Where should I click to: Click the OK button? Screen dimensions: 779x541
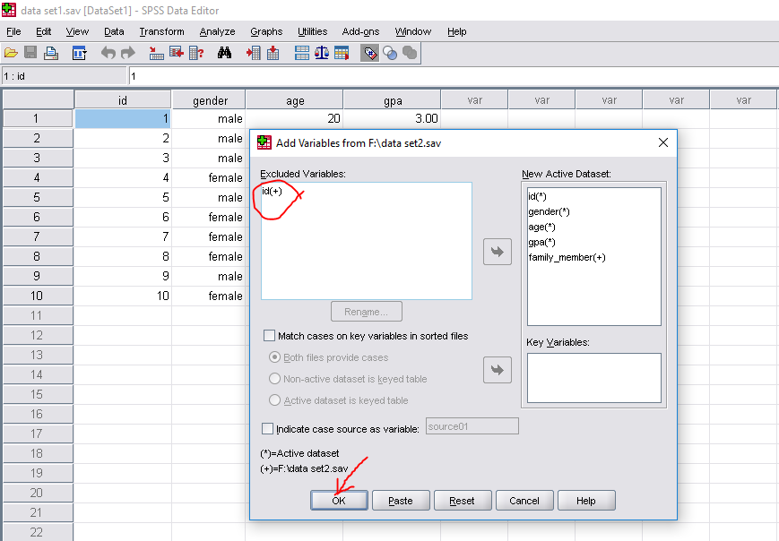(x=339, y=501)
